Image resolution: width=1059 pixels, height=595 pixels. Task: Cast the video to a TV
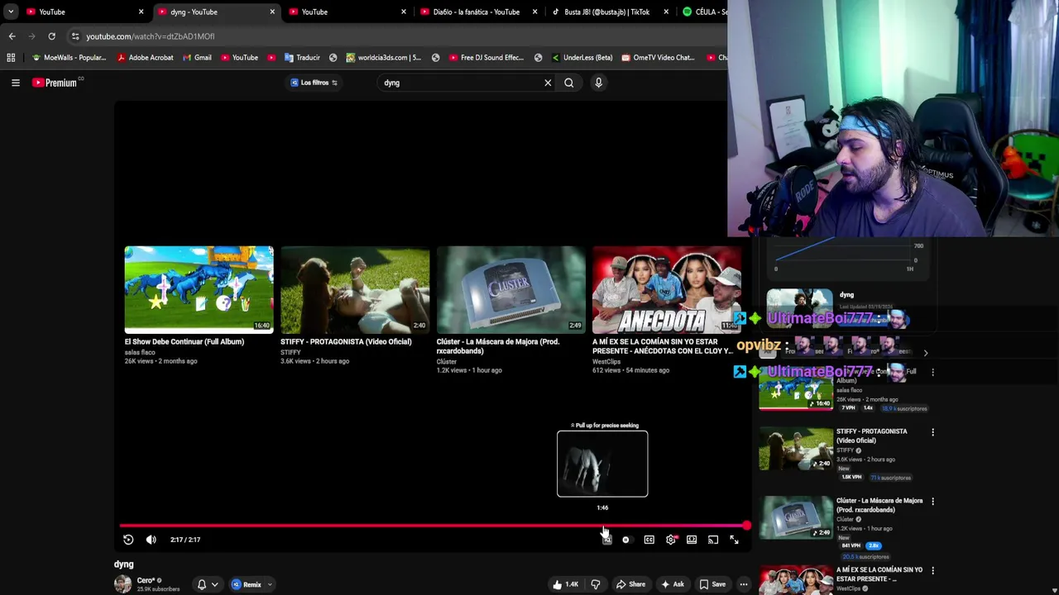coord(713,540)
